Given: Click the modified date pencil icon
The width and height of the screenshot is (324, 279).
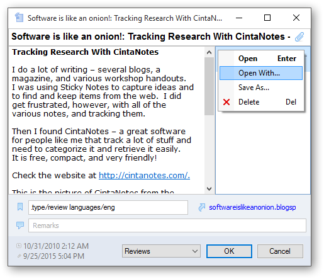Looking at the screenshot, I should (x=19, y=256).
